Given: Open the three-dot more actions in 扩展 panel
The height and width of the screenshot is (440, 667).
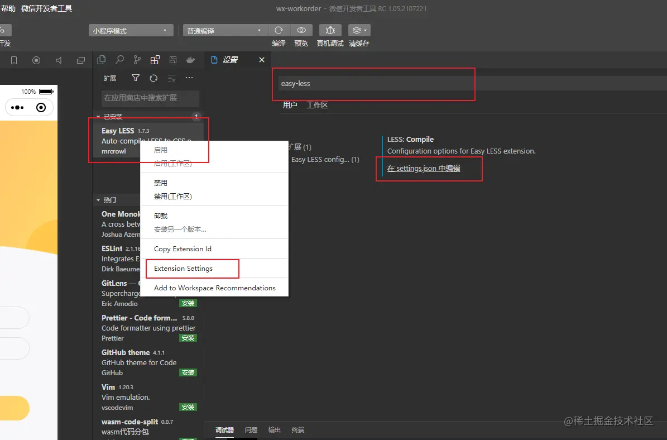Looking at the screenshot, I should (189, 78).
